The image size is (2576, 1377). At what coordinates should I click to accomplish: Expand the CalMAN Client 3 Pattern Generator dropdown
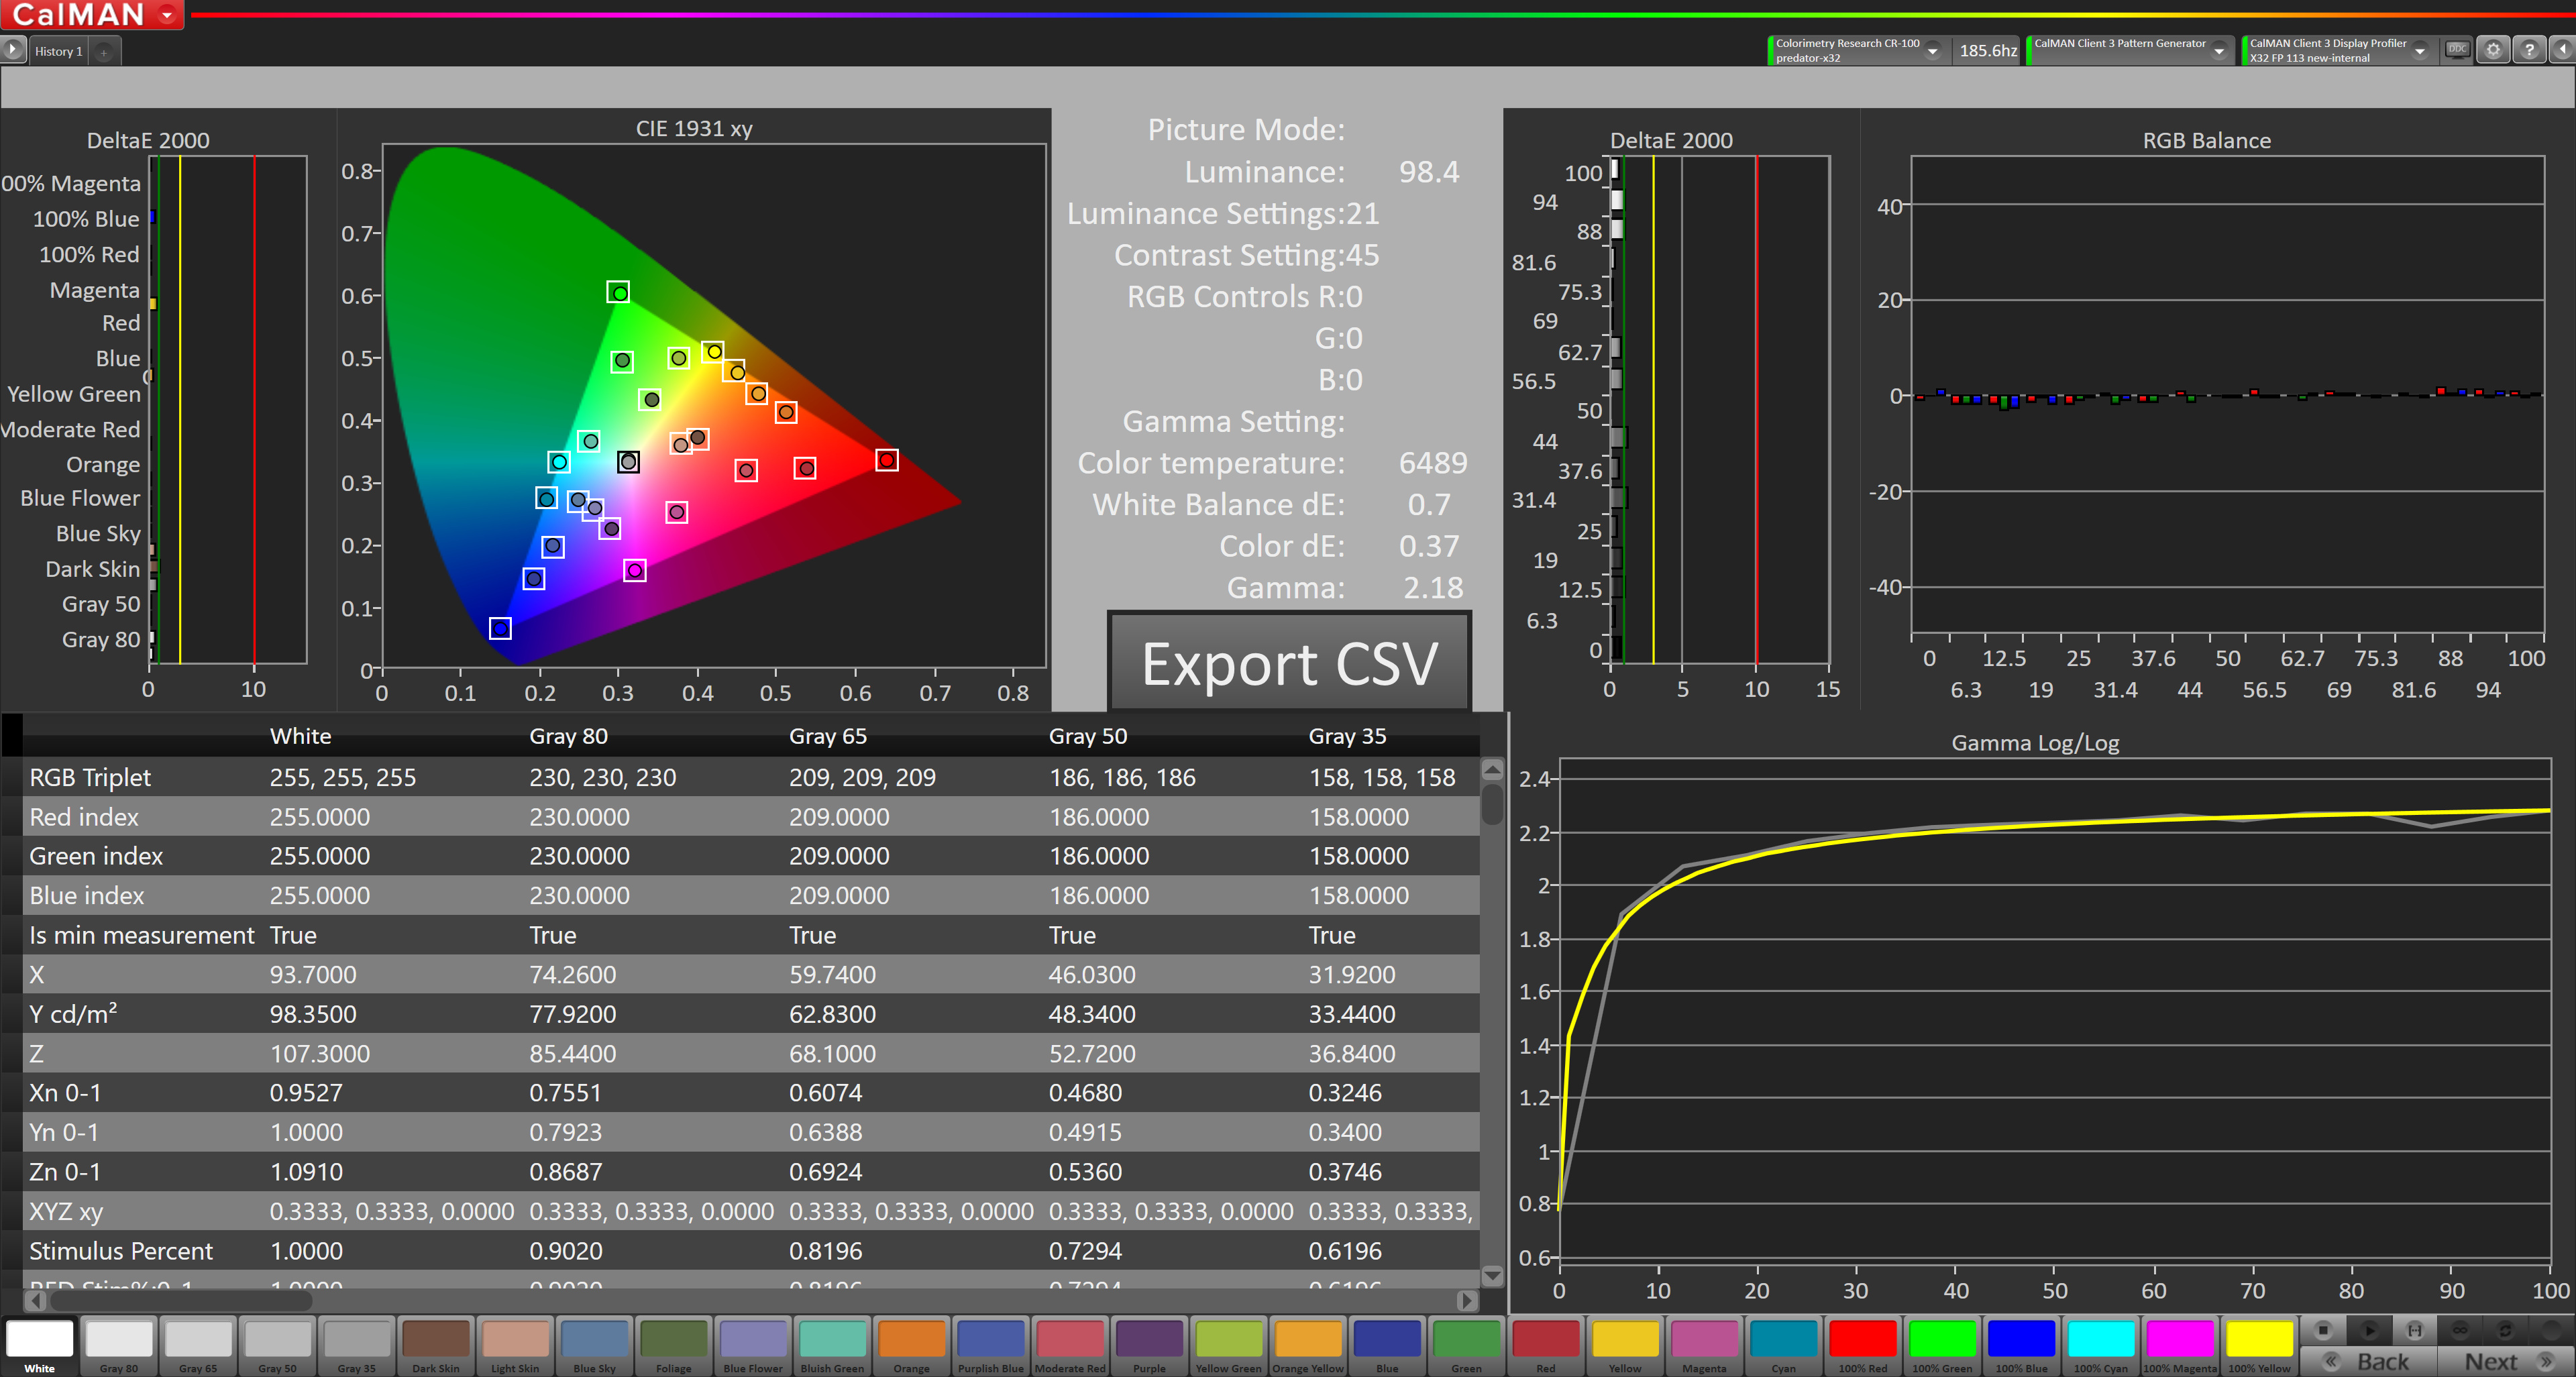2219,51
